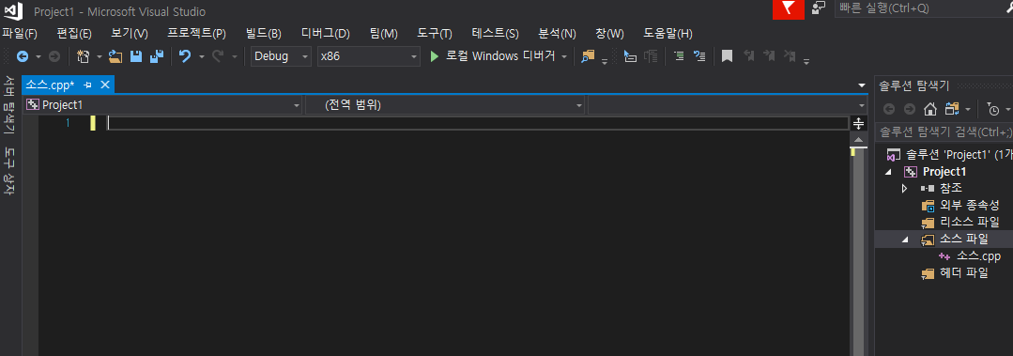Select 소스.cpp in Solution Explorer
The width and height of the screenshot is (1013, 356).
pyautogui.click(x=979, y=256)
